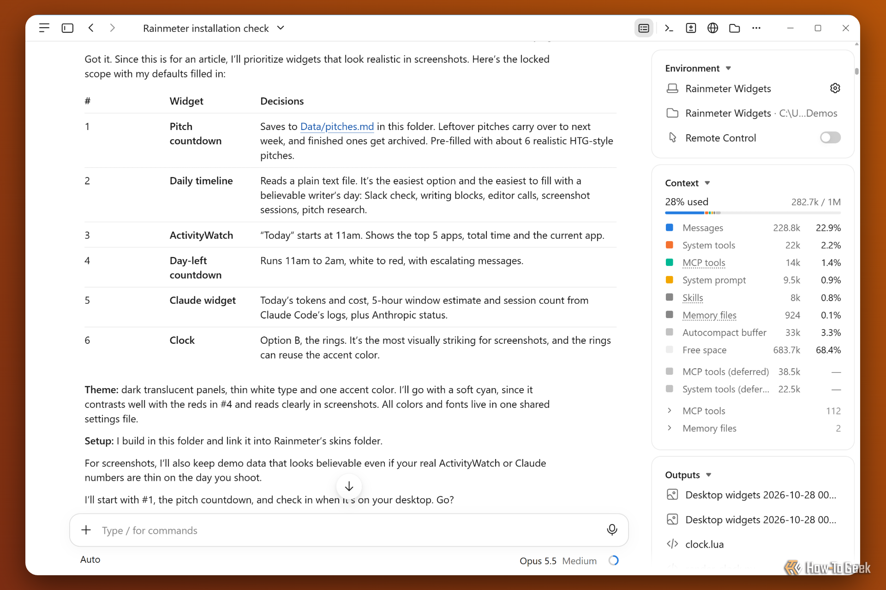Open the first Desktop widgets output
886x590 pixels.
[x=753, y=495]
